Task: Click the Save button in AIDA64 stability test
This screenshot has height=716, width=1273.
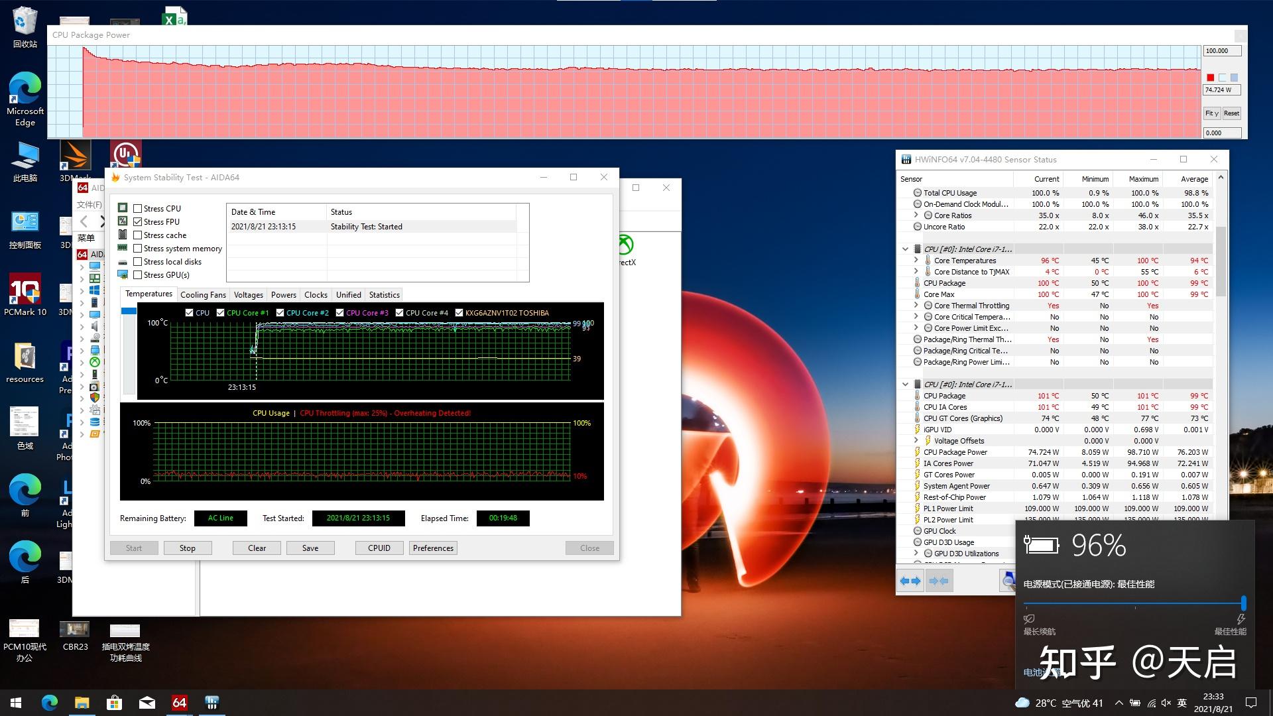Action: pyautogui.click(x=310, y=547)
